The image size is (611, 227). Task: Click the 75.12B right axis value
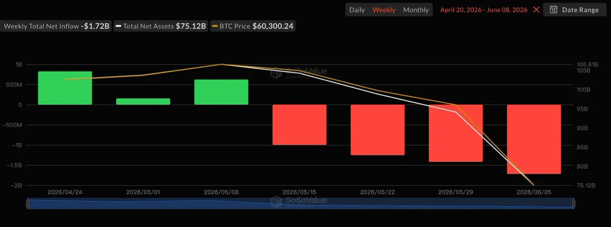(587, 185)
